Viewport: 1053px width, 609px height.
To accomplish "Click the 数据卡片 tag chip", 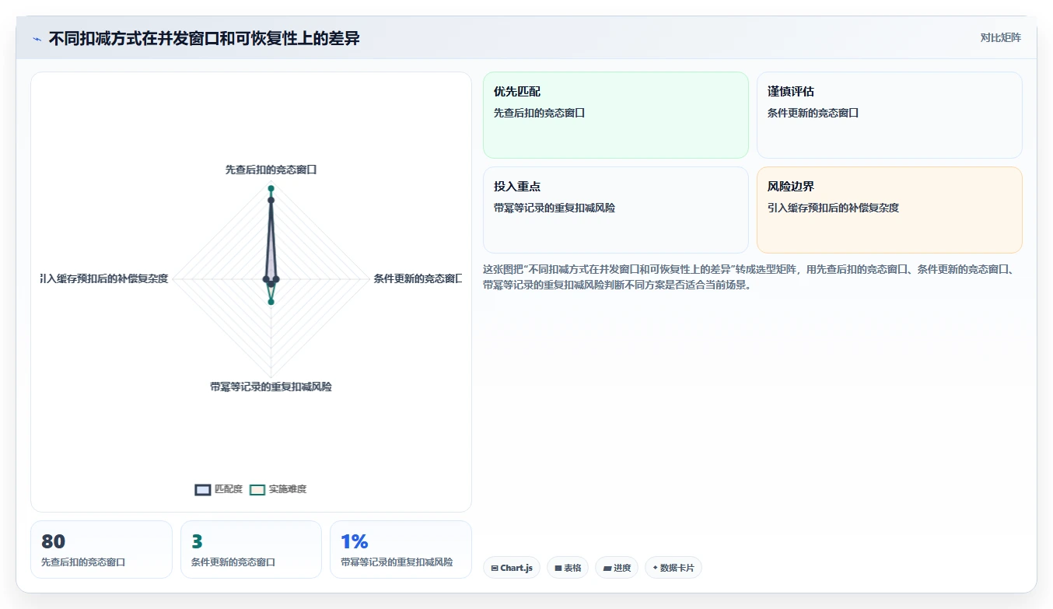I will coord(673,568).
